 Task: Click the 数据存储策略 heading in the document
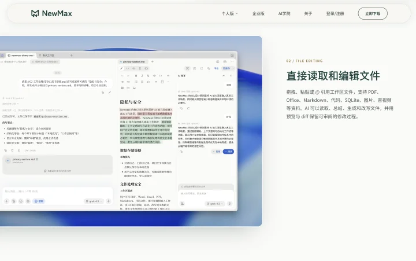coord(131,150)
